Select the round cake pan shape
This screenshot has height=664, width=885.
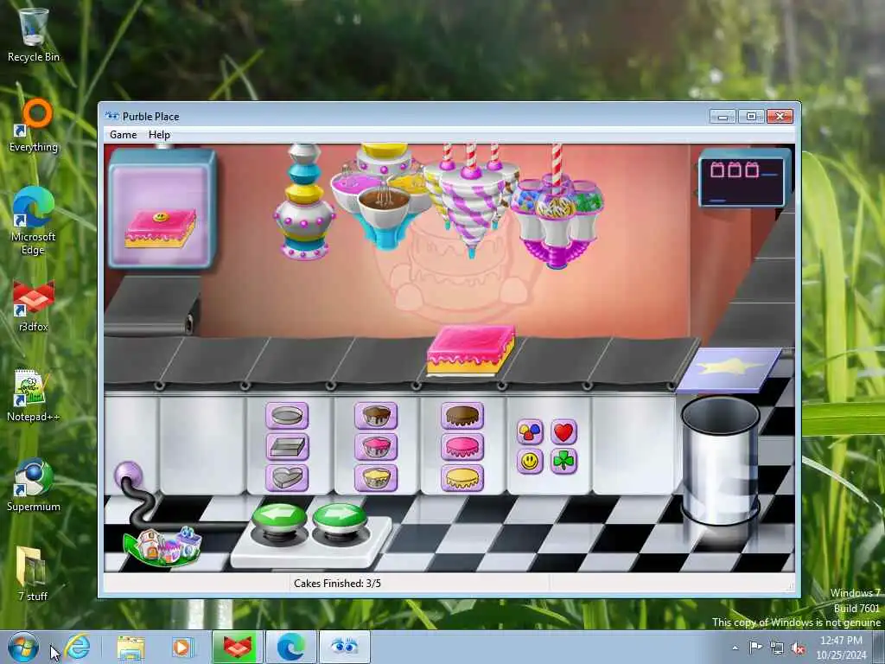coord(287,416)
